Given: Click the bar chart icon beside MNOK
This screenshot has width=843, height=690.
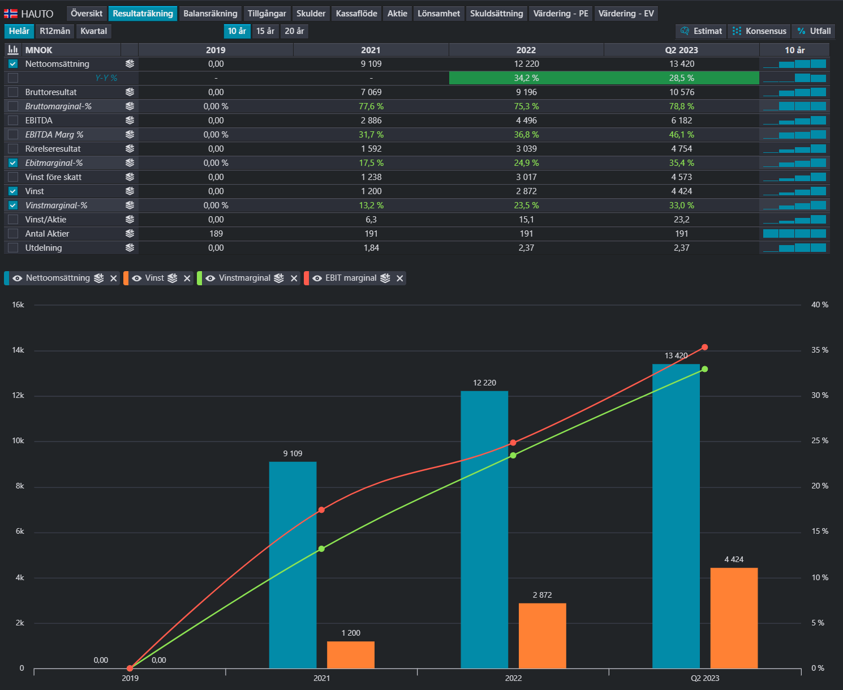Looking at the screenshot, I should (13, 50).
